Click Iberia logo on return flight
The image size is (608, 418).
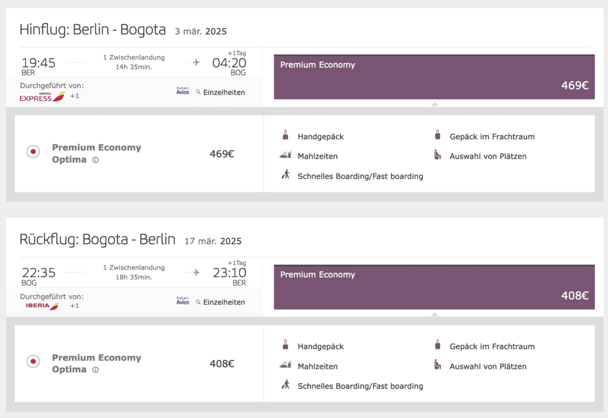pyautogui.click(x=42, y=306)
